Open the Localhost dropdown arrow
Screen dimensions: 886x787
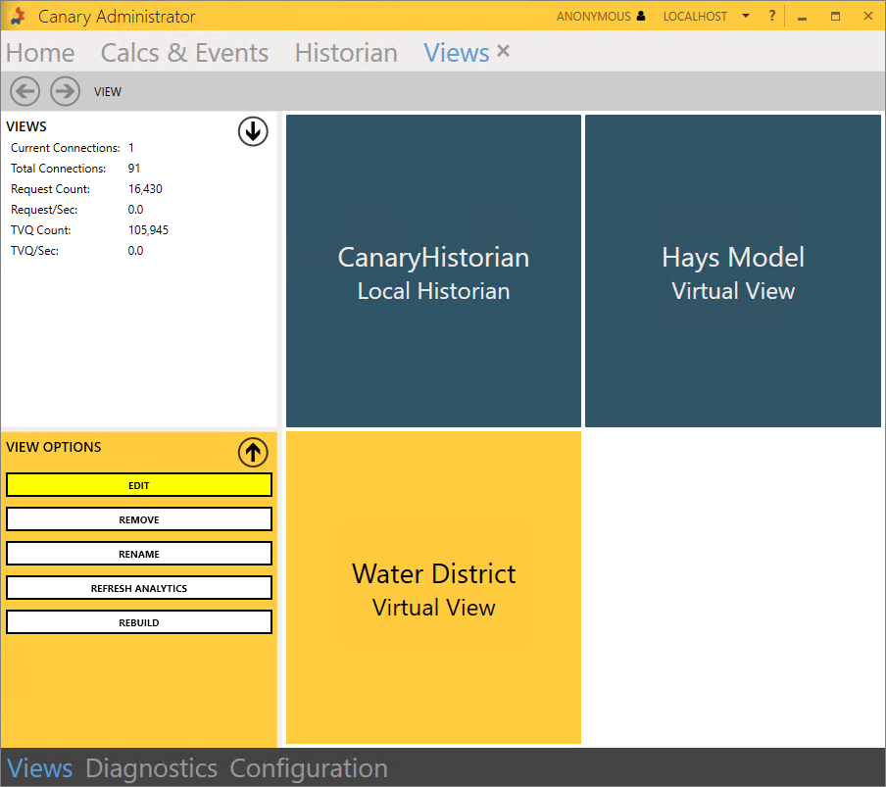[746, 17]
